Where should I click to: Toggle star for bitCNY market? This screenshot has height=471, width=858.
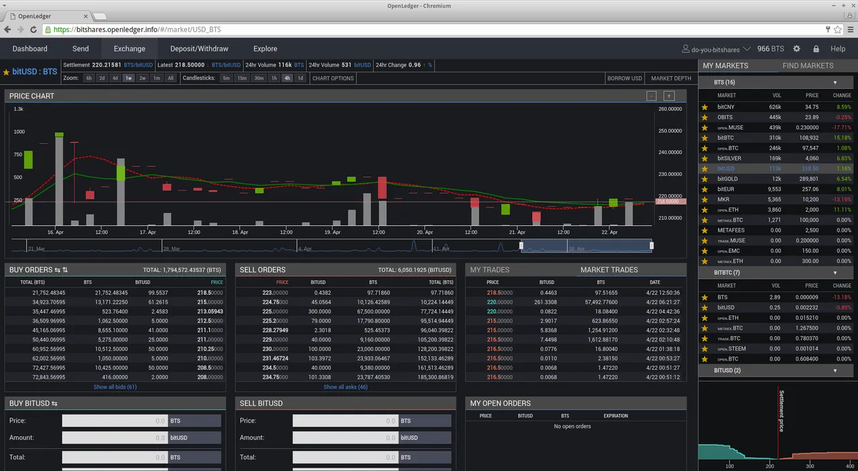pos(704,107)
